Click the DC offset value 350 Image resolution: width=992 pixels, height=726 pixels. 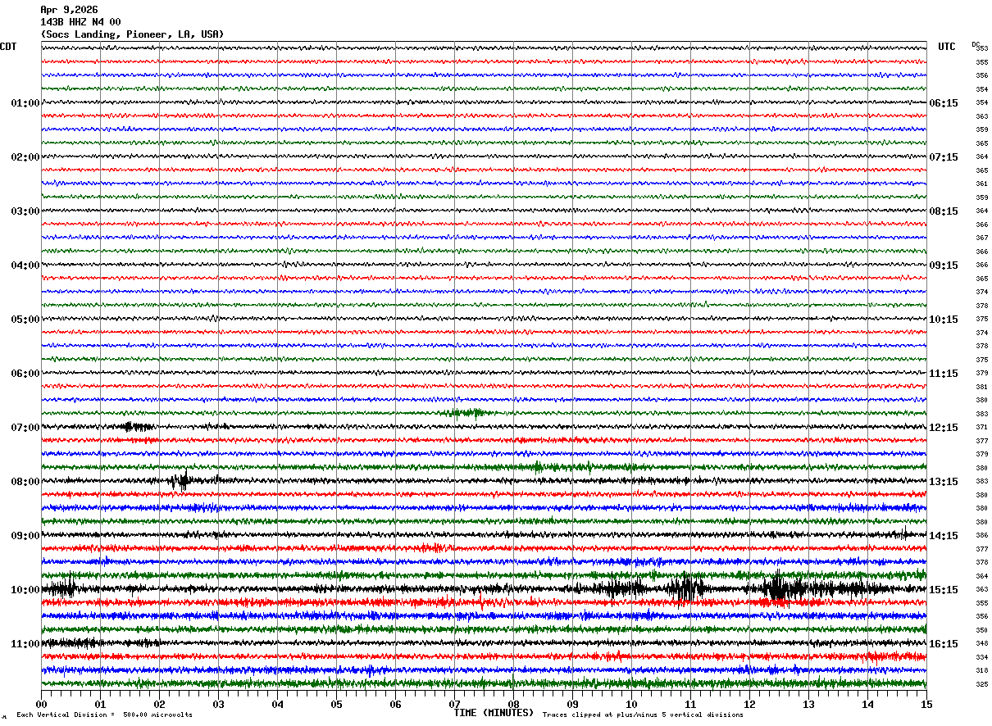[x=981, y=630]
